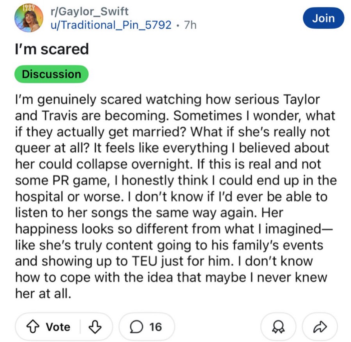The height and width of the screenshot is (342, 351).
Task: Click the line starting 'queer at all?'
Action: [172, 148]
